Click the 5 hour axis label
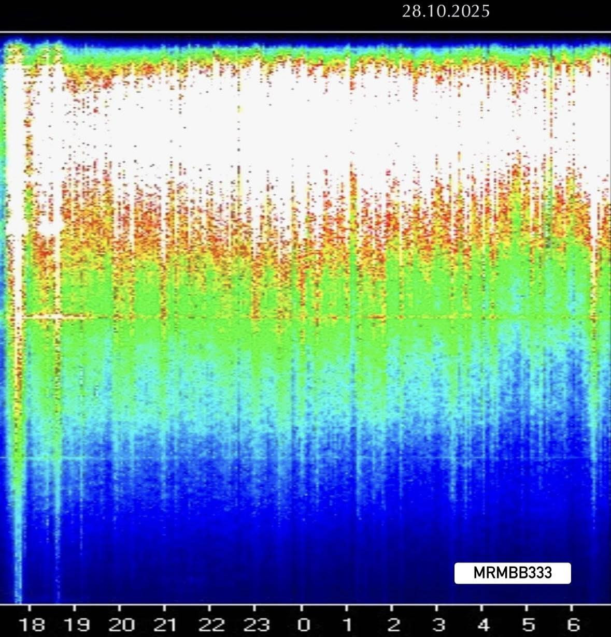The height and width of the screenshot is (637, 611). (x=528, y=624)
